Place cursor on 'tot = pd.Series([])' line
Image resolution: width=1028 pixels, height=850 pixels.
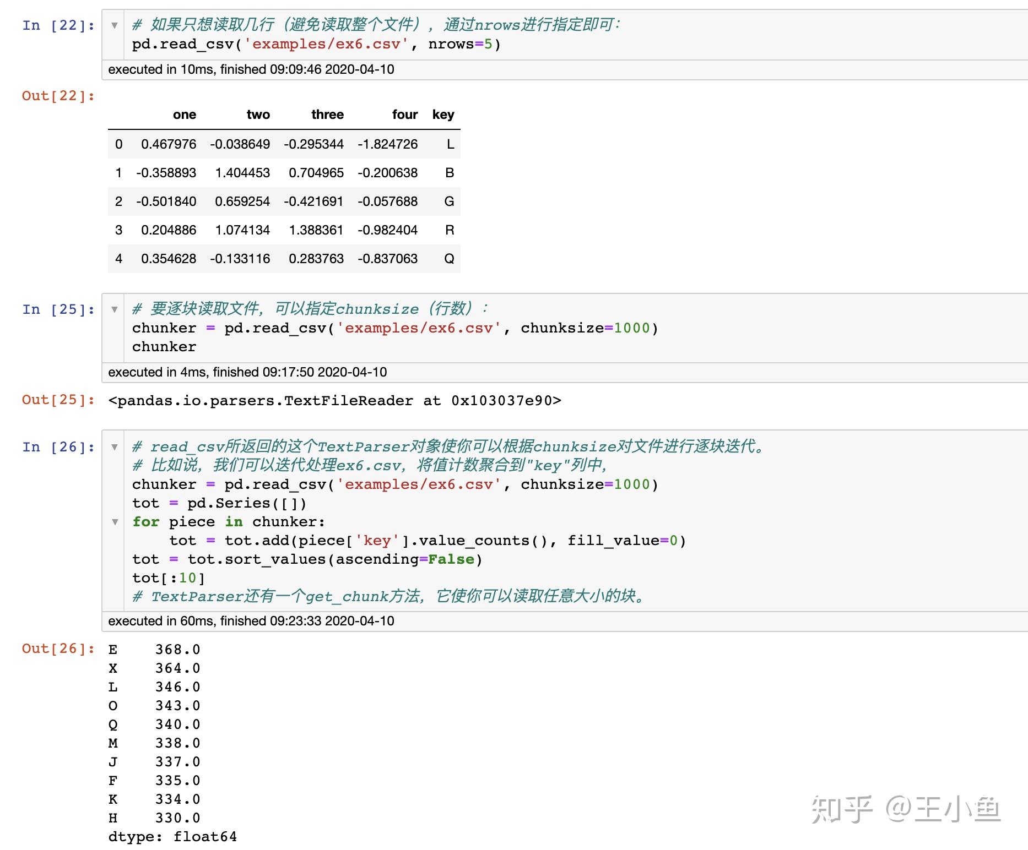(x=219, y=503)
